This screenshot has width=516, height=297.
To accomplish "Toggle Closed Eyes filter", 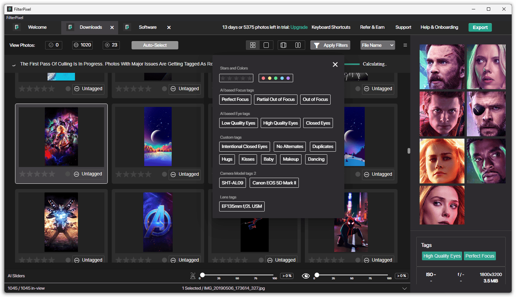I will 318,123.
